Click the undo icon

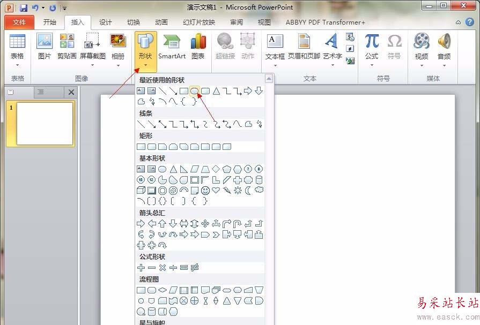point(35,7)
